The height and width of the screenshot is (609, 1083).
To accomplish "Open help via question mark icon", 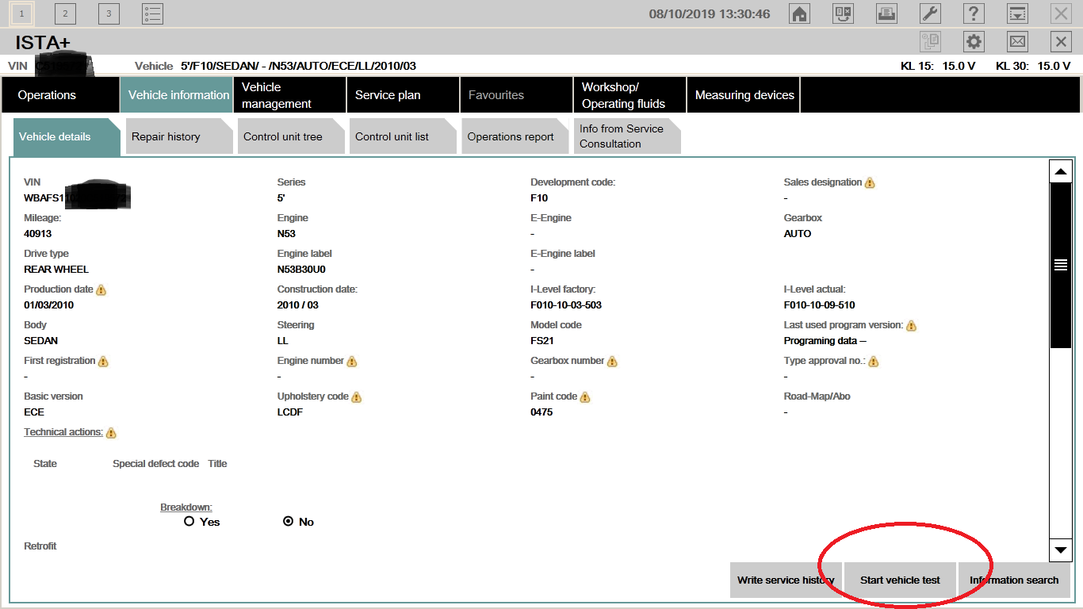I will pos(974,13).
